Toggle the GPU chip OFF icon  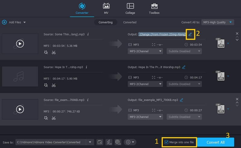point(118,142)
